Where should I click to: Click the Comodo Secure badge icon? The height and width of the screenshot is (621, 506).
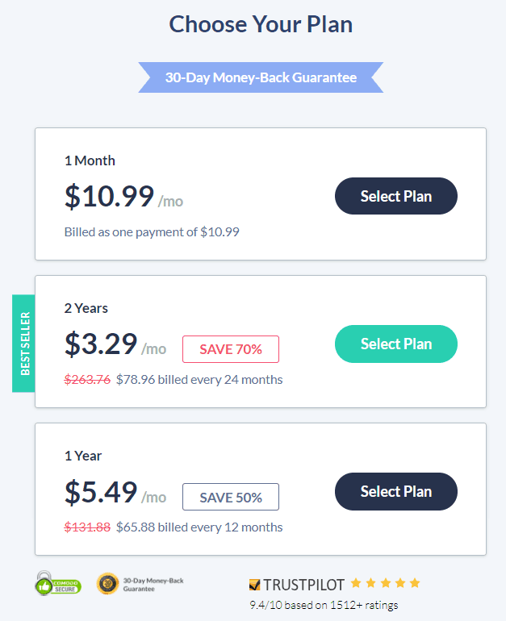point(58,583)
